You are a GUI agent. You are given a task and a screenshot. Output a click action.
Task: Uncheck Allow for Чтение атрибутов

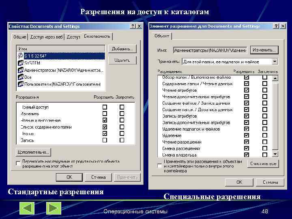[x=247, y=90]
